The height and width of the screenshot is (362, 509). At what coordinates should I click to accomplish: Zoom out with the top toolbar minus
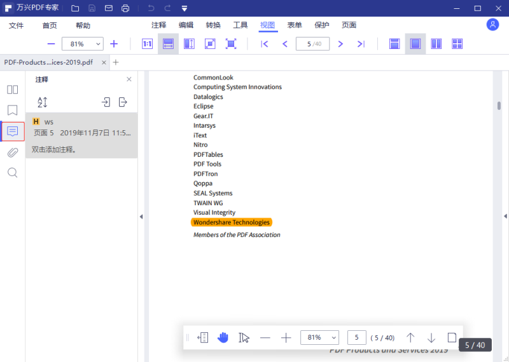coord(51,44)
